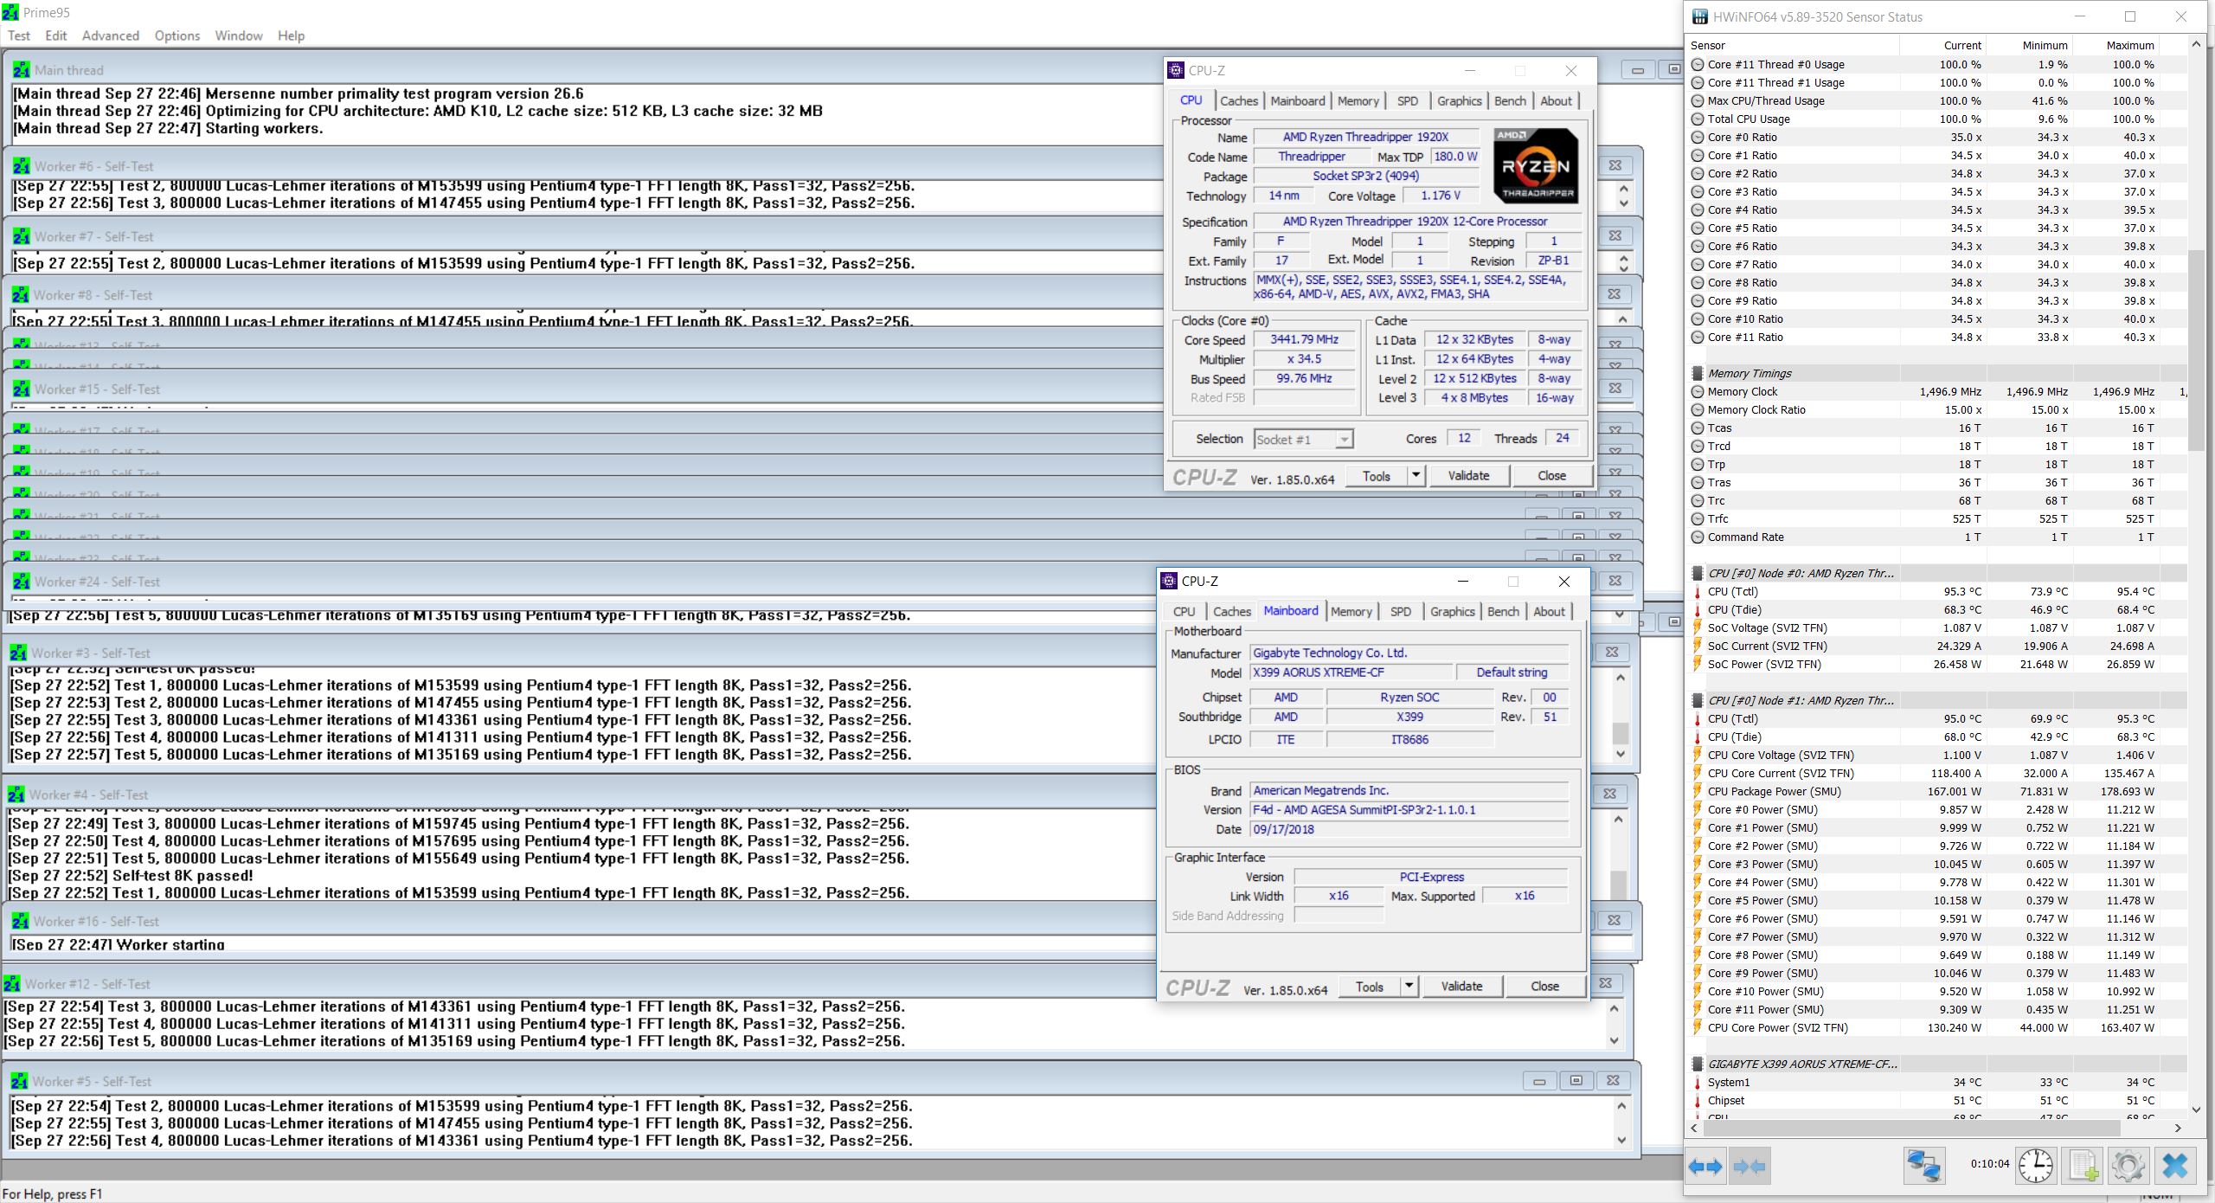Click the Worker #12 Self-Test window icon
The image size is (2215, 1203).
click(x=12, y=984)
